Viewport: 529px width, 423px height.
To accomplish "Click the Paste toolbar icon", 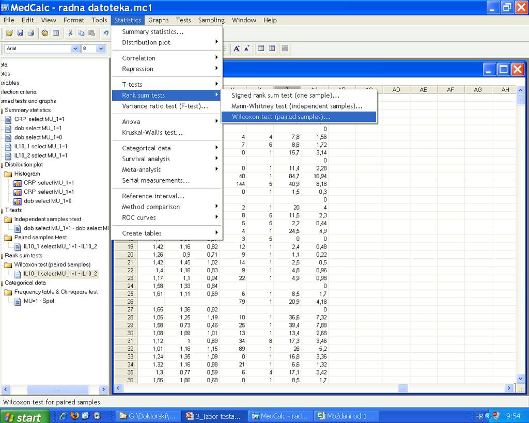I will (91, 33).
